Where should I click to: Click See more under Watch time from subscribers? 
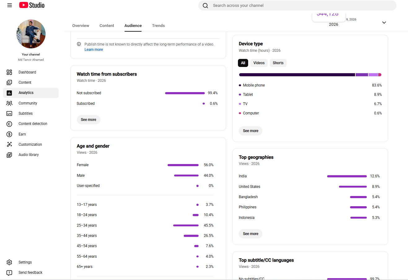89,120
